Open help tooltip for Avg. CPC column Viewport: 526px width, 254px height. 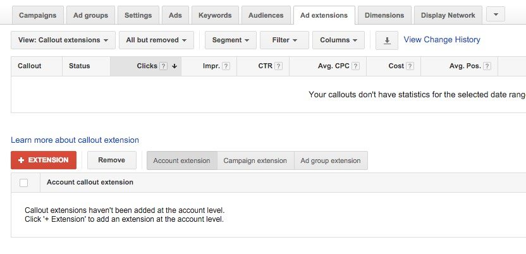pyautogui.click(x=355, y=66)
